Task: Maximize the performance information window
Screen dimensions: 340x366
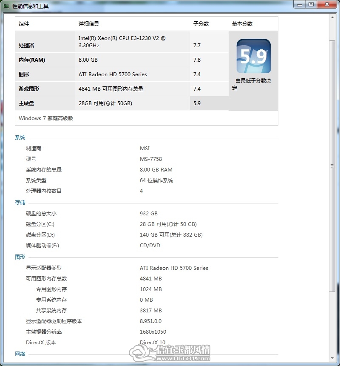Action: point(311,4)
